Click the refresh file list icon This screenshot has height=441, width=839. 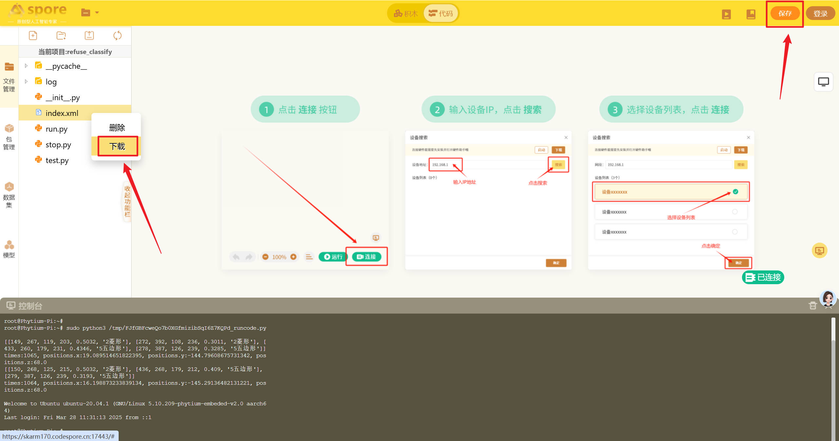click(x=117, y=35)
